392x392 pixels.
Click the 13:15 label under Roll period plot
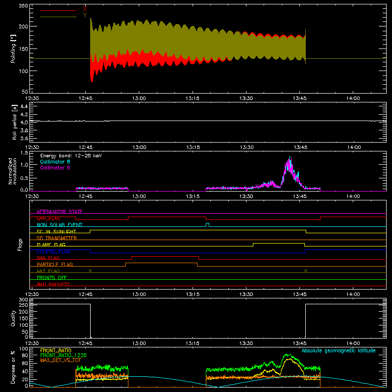tap(193, 147)
